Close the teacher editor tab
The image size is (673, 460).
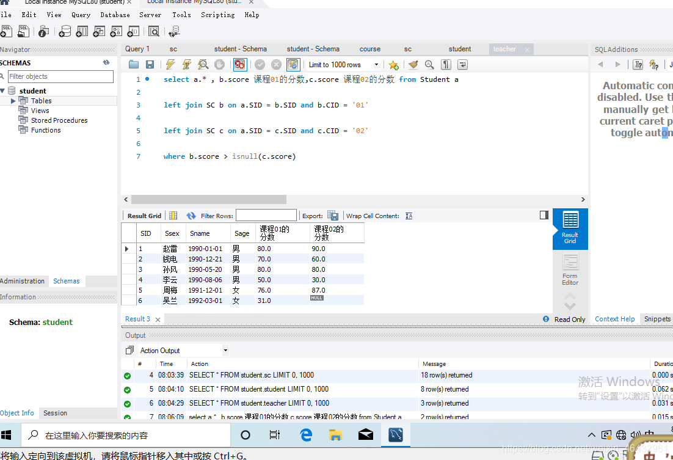[x=527, y=50]
